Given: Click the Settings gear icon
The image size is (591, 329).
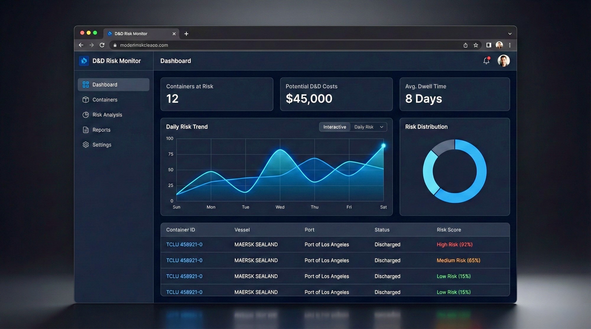Looking at the screenshot, I should coord(86,144).
